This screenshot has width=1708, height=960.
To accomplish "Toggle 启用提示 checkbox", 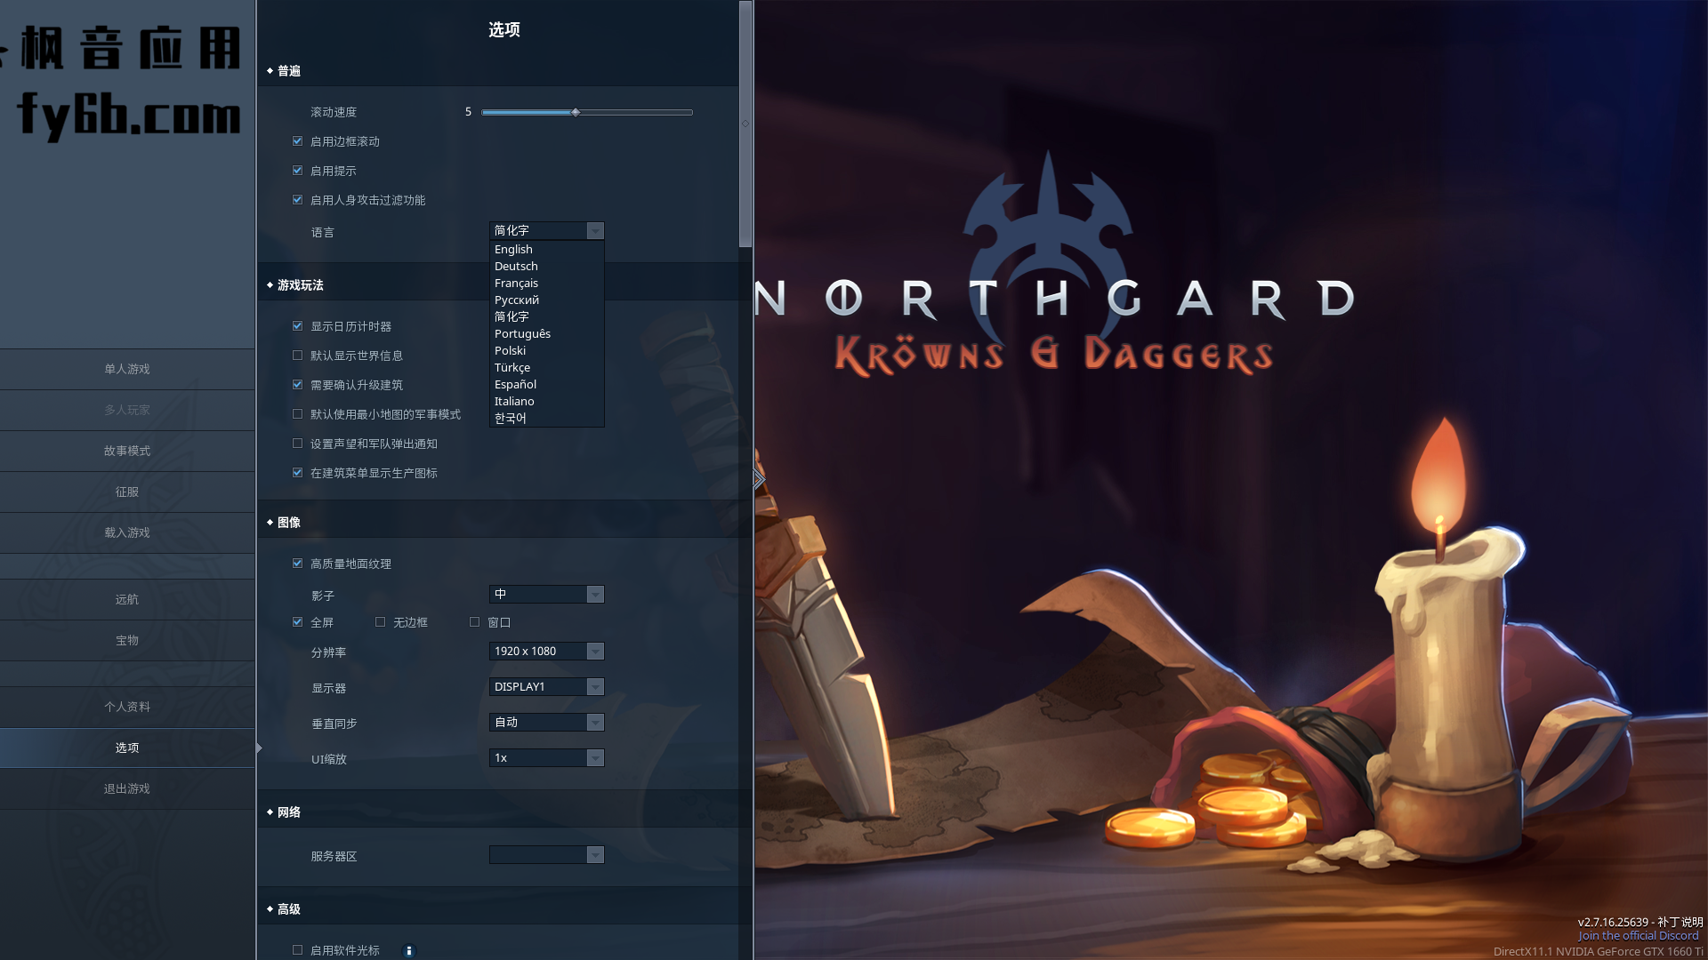I will (x=298, y=171).
